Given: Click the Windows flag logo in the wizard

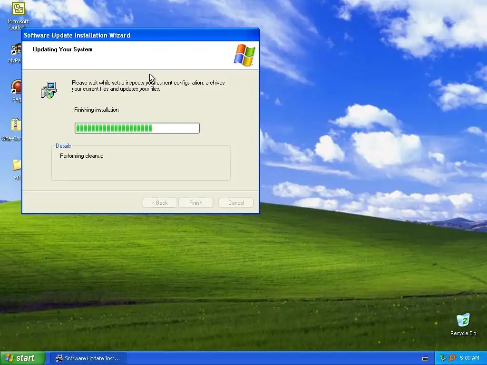Looking at the screenshot, I should click(x=244, y=55).
